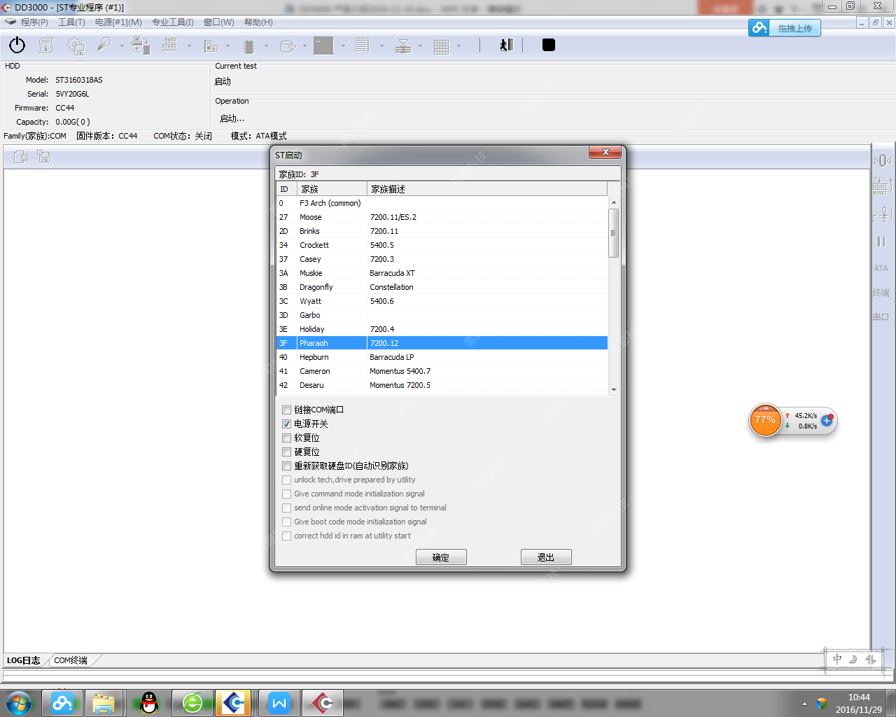Screen dimensions: 896x717
Task: Open dropdown arrow next to head stack icon
Action: [x=420, y=46]
